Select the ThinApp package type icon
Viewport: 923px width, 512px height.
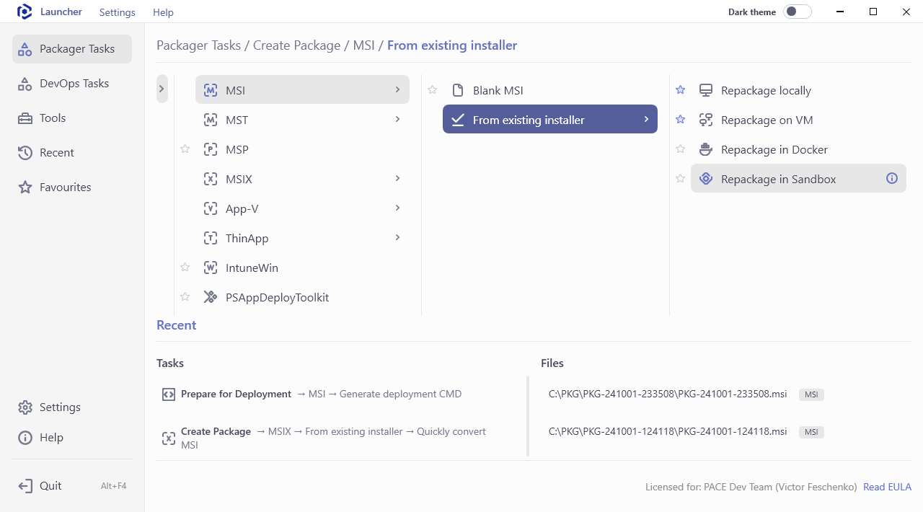pyautogui.click(x=211, y=239)
